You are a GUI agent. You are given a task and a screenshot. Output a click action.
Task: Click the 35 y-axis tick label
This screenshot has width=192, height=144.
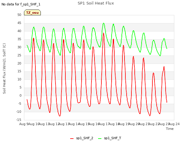coord(19,39)
